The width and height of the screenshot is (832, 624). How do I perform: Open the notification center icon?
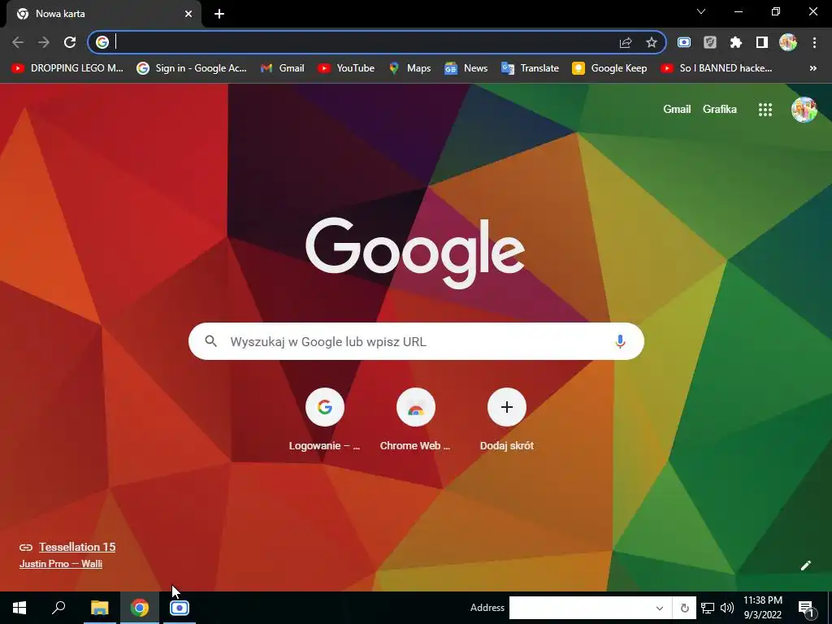coord(806,608)
